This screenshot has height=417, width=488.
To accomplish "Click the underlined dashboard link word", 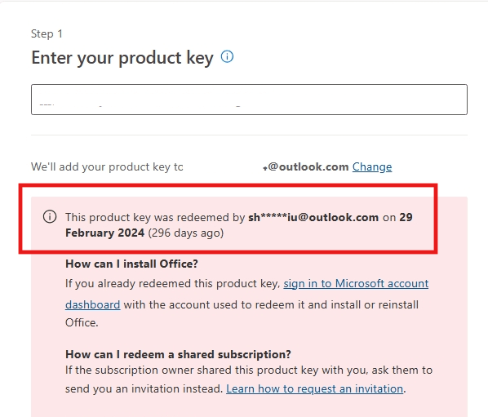I will click(x=93, y=304).
